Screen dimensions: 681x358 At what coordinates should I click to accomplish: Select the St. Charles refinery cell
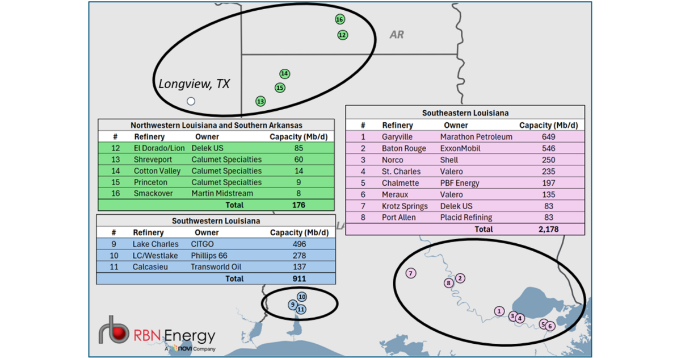tap(402, 171)
